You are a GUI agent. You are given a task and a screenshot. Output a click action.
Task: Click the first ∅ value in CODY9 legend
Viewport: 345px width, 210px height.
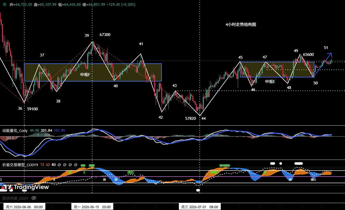click(59, 165)
